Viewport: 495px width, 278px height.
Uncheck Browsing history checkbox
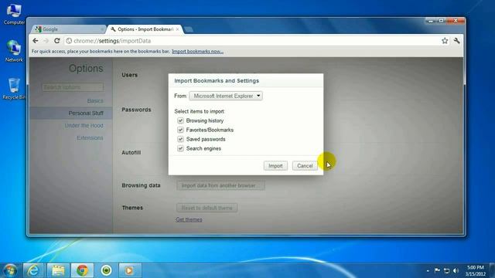coord(180,120)
